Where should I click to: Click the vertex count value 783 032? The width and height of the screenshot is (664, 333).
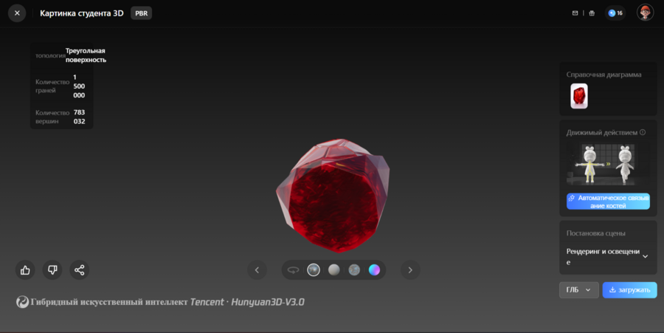[79, 117]
